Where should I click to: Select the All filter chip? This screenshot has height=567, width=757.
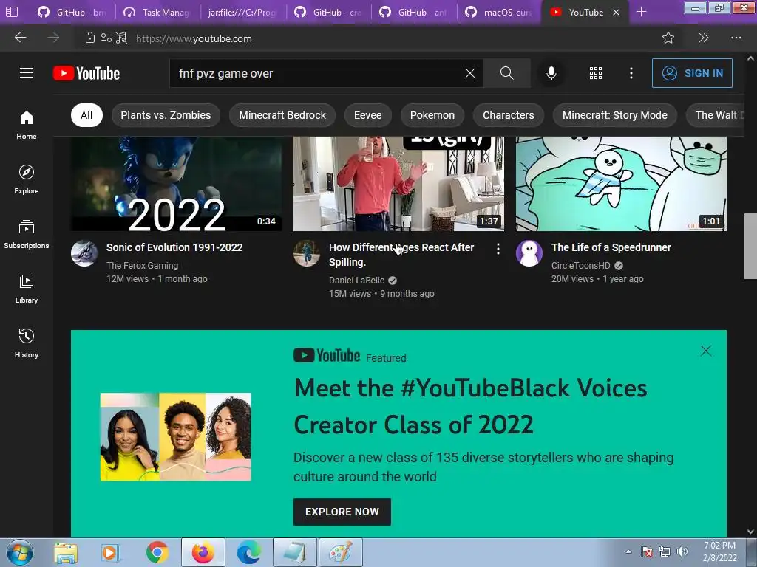(86, 115)
